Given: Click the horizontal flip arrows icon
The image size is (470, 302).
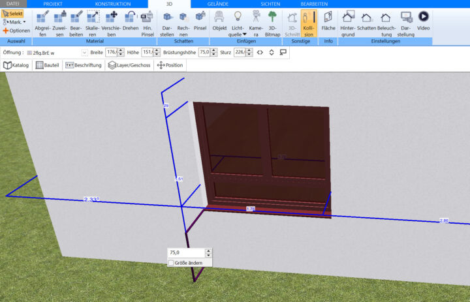Looking at the screenshot, I should 260,52.
